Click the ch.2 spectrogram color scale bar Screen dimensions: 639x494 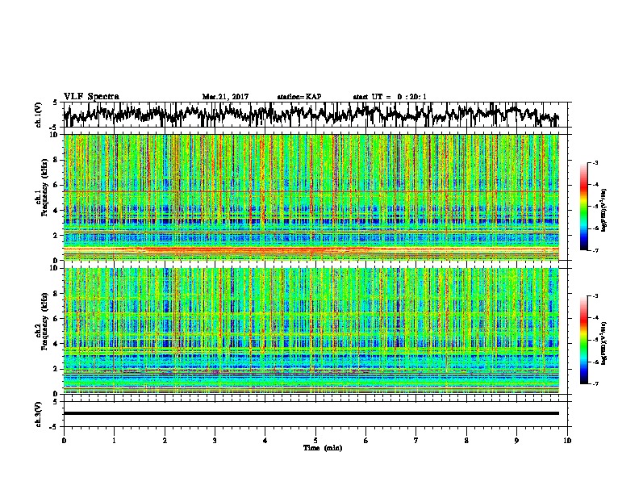(x=583, y=340)
